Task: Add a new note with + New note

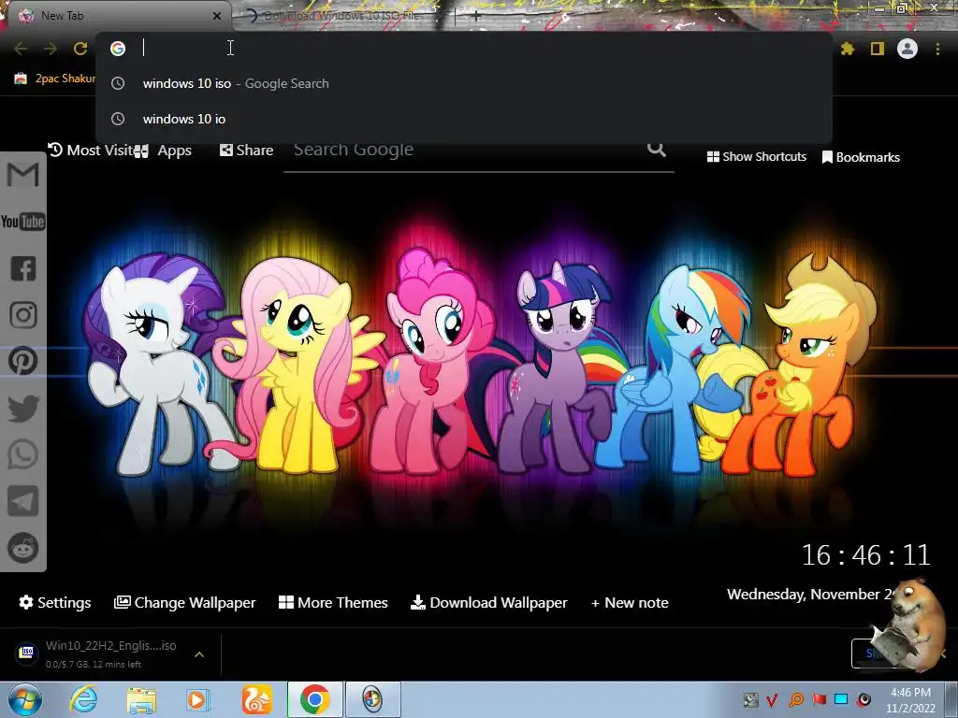Action: tap(630, 603)
